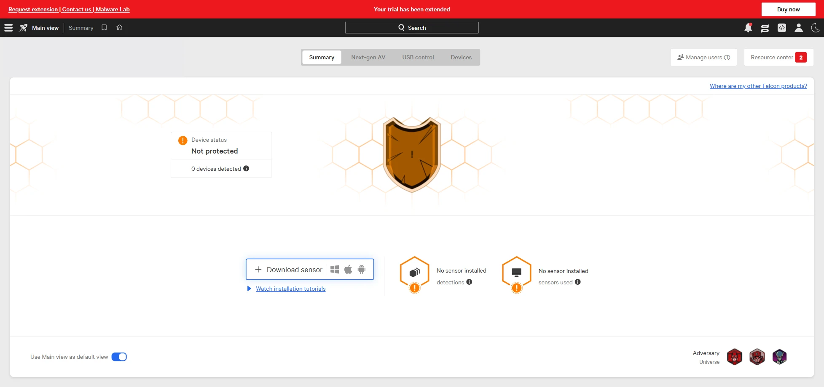Click the Buy now button

[x=788, y=9]
